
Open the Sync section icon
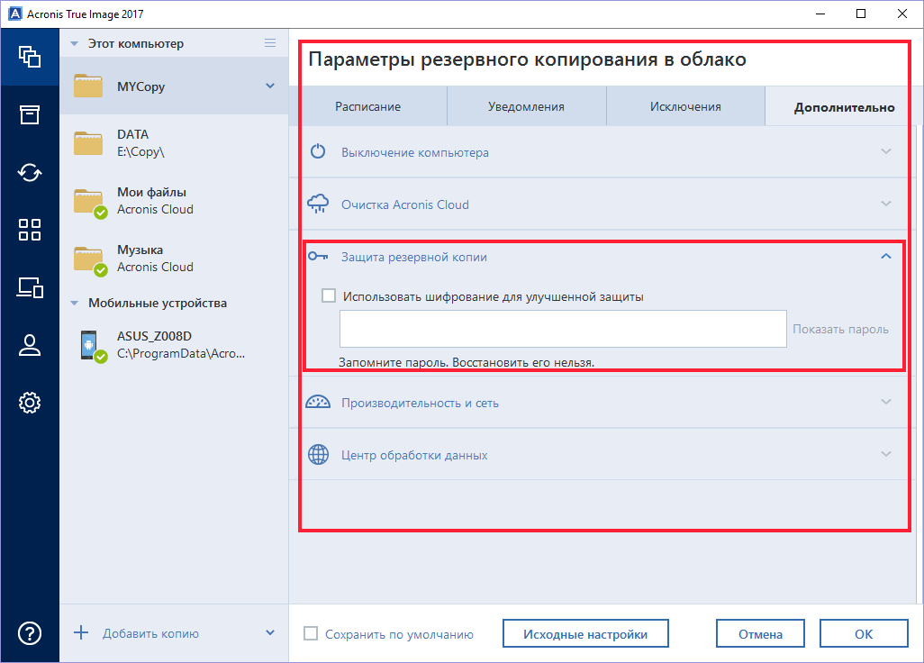(x=30, y=172)
